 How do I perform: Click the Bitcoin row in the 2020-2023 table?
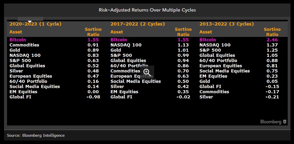click(x=18, y=40)
